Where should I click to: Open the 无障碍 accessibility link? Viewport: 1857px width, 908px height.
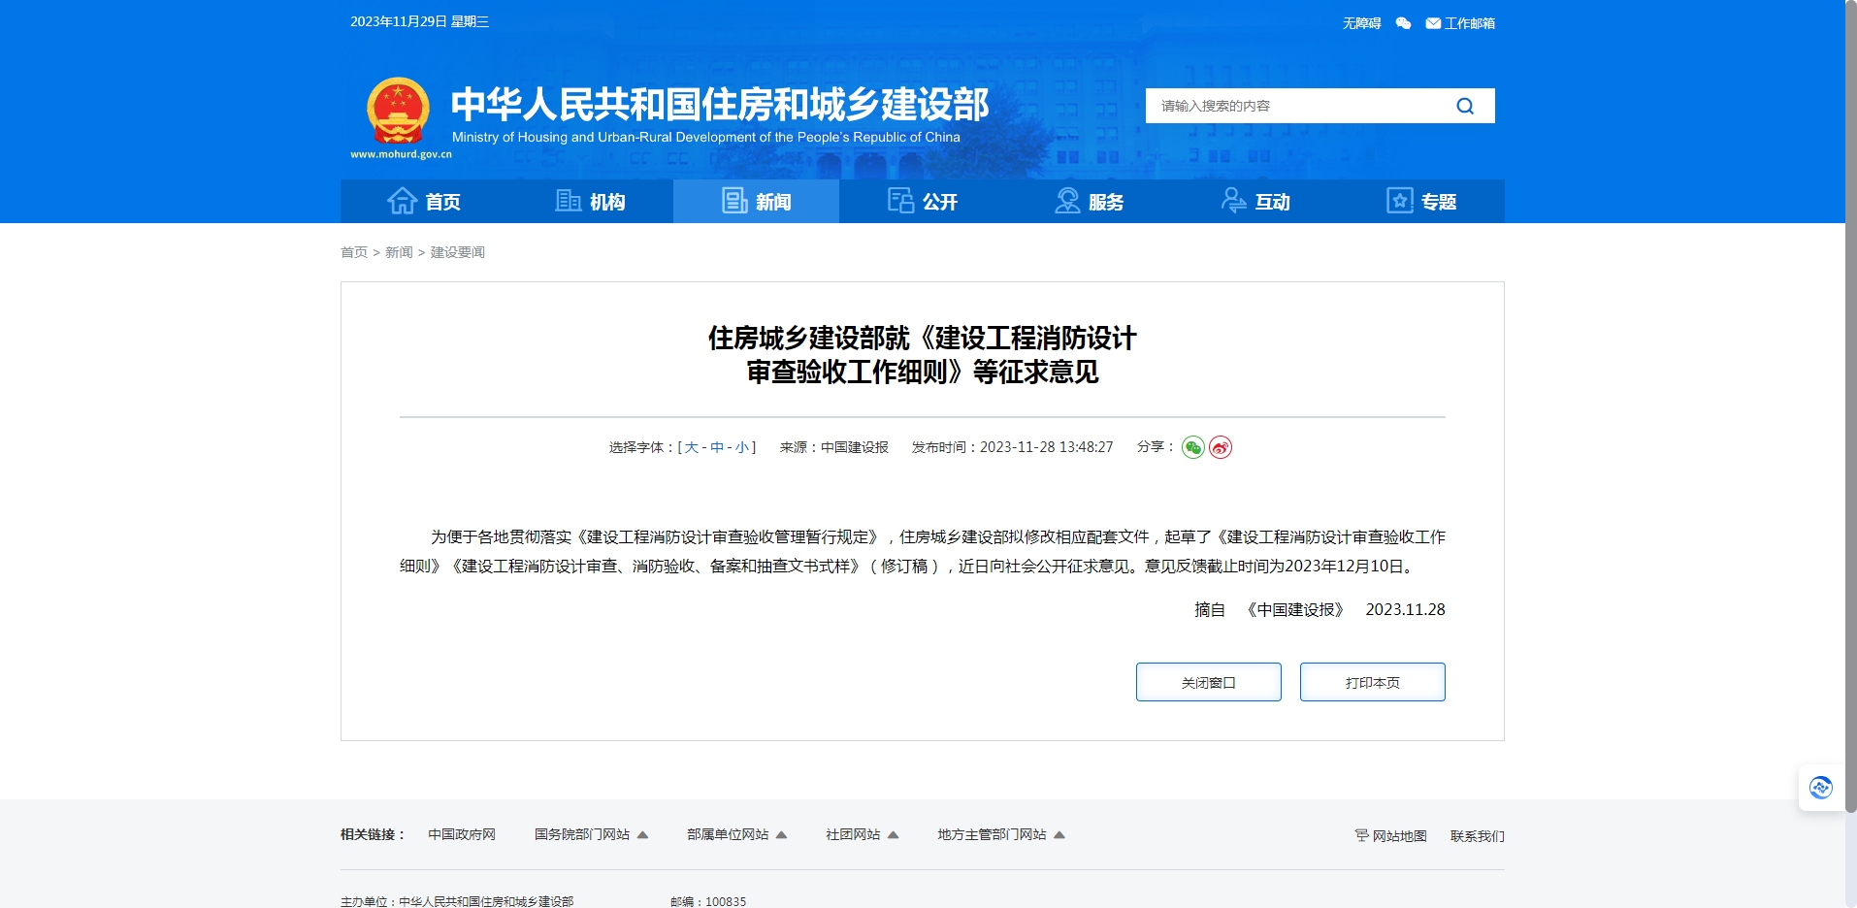[x=1361, y=23]
